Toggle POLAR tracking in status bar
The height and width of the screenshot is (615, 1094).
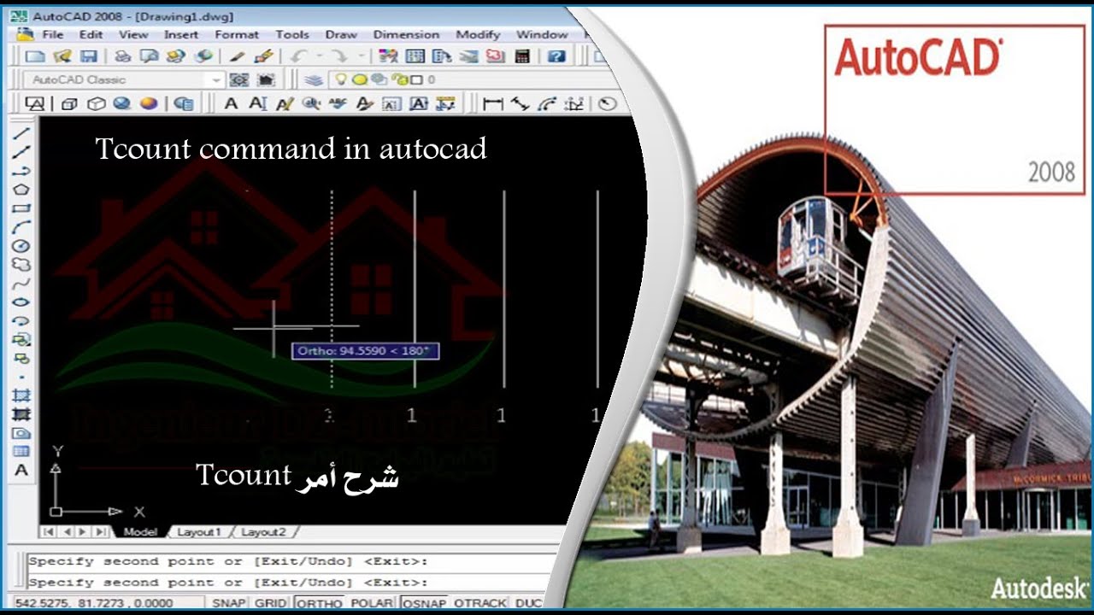tap(372, 603)
